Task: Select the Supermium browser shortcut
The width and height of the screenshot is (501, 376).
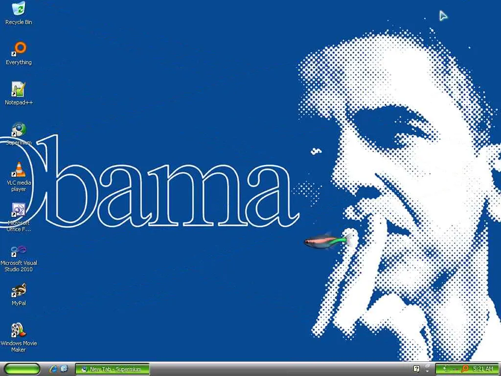Action: [x=19, y=134]
